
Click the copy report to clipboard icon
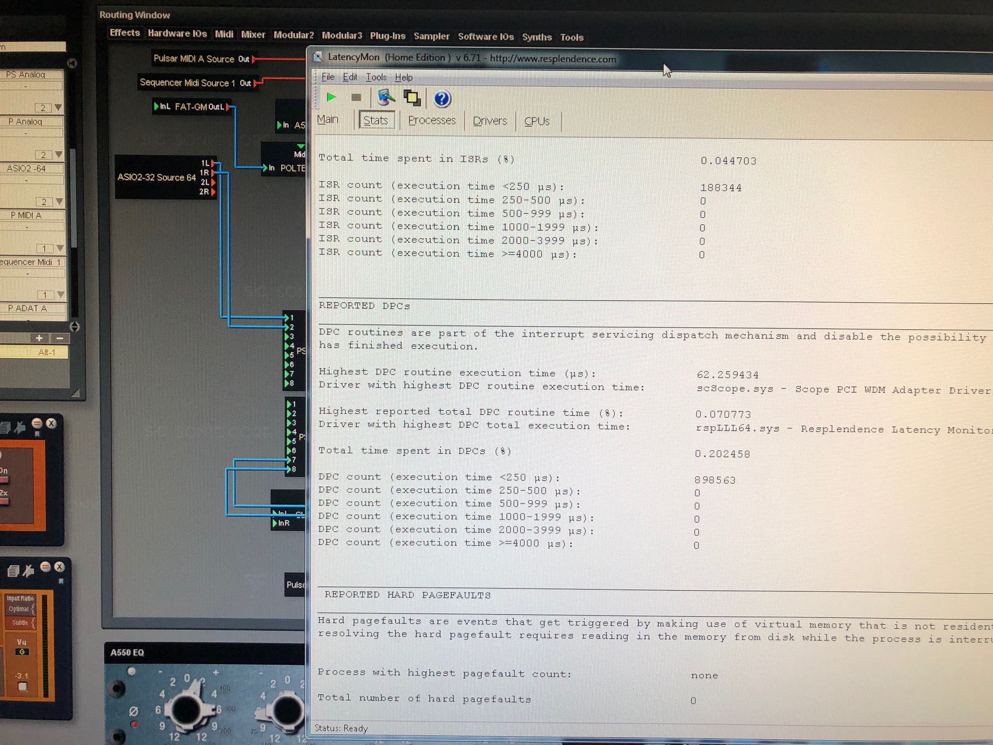point(412,98)
